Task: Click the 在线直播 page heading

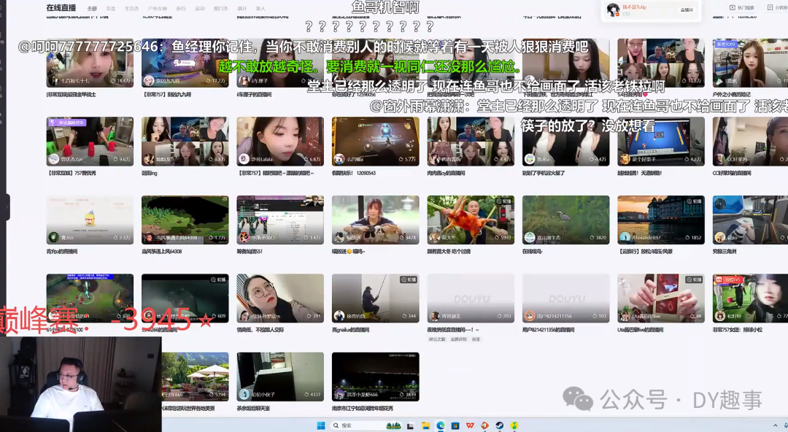Action: pyautogui.click(x=61, y=7)
